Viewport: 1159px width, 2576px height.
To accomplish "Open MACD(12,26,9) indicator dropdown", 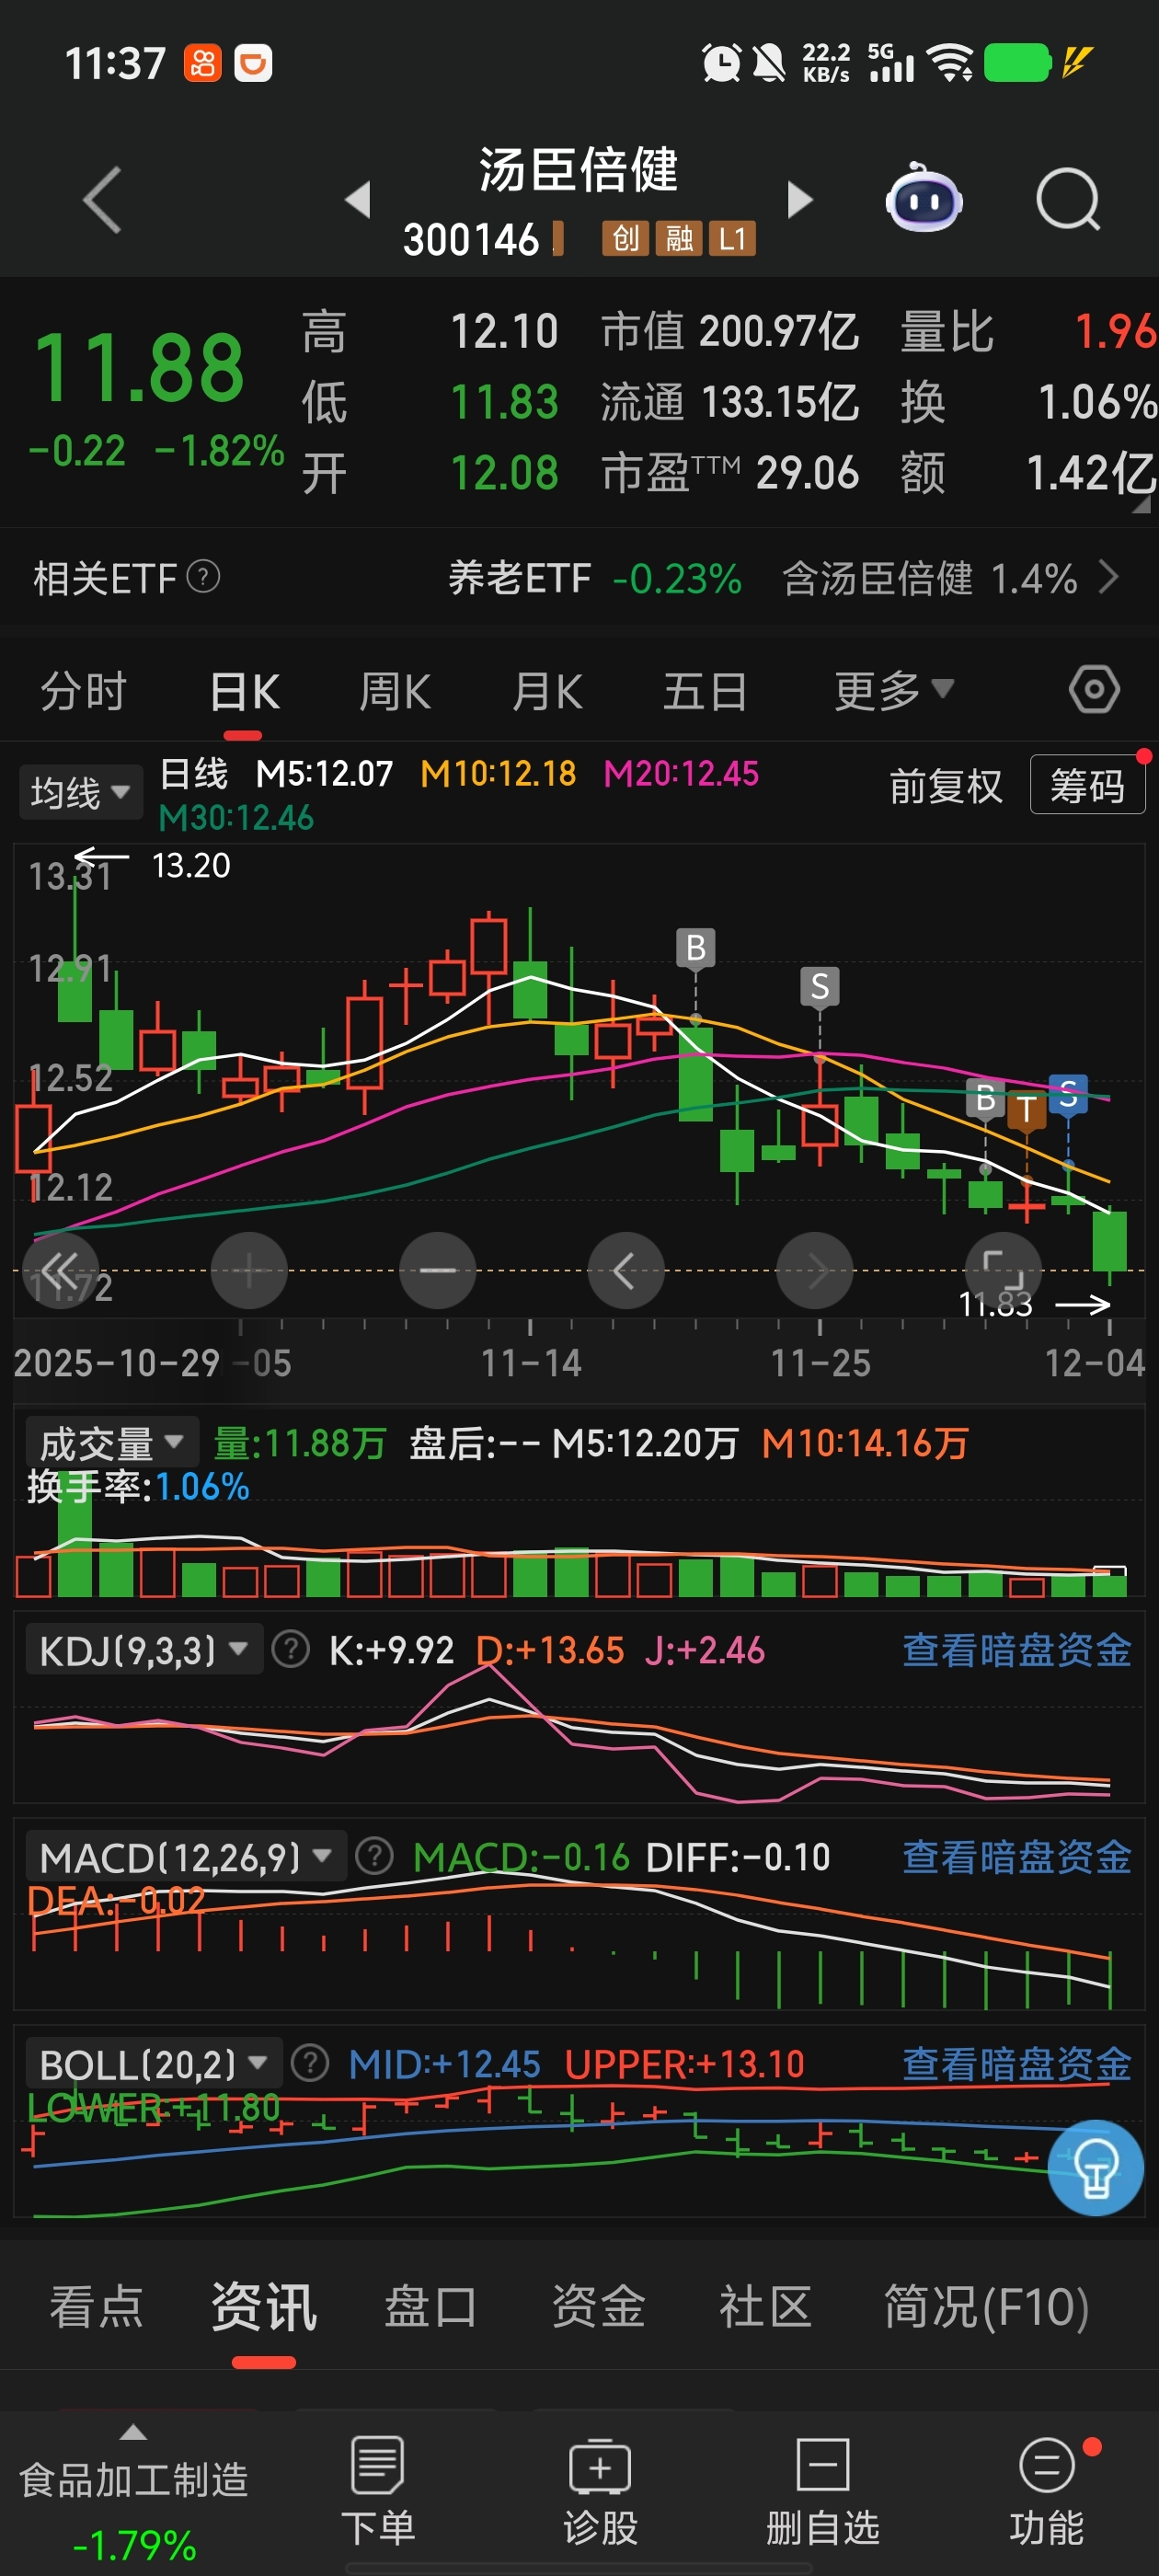I will (186, 1856).
